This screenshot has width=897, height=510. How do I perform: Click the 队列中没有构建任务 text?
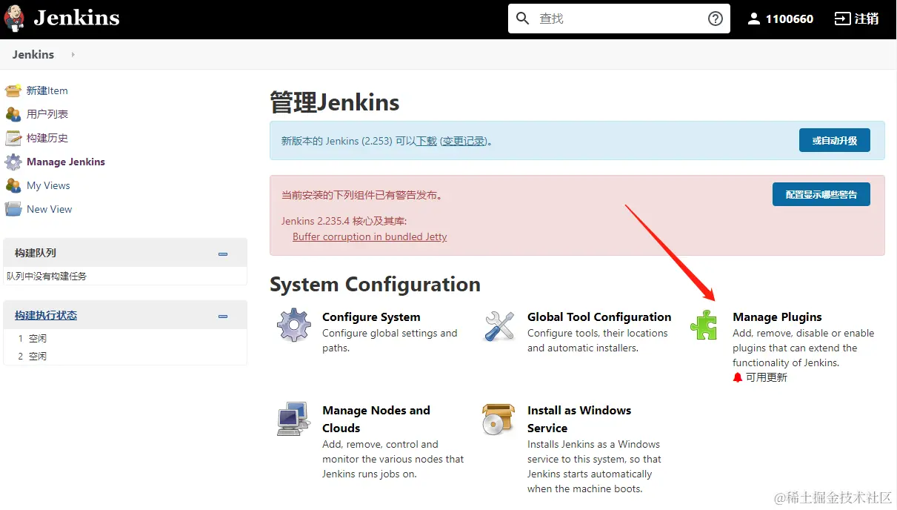(47, 276)
